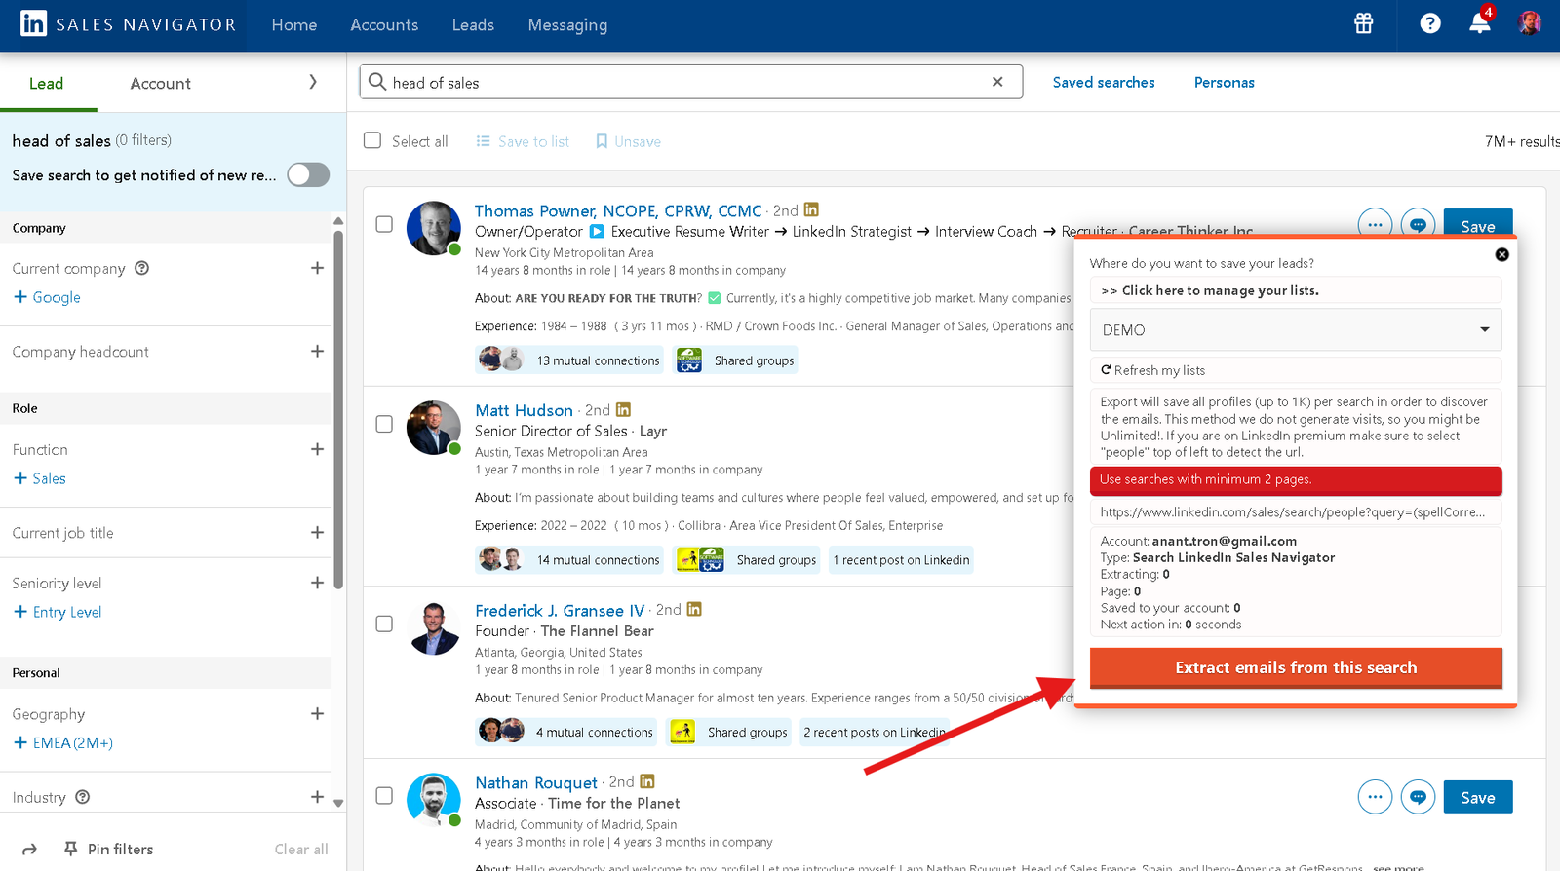
Task: Open Leads in navigation bar
Action: click(x=473, y=25)
